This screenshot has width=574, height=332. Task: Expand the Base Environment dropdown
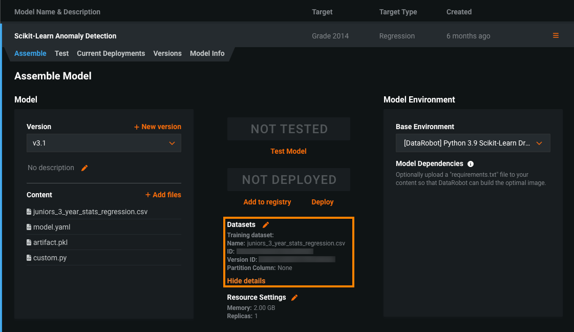point(473,143)
